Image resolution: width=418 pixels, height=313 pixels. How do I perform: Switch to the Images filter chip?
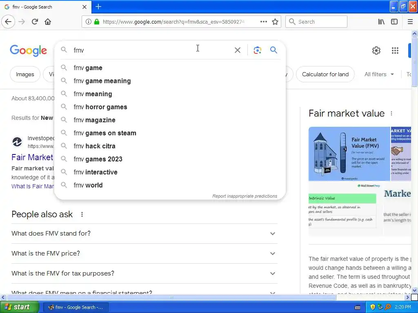[x=25, y=74]
